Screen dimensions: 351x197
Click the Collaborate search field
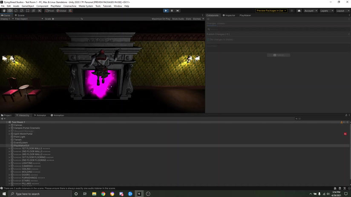278,29
